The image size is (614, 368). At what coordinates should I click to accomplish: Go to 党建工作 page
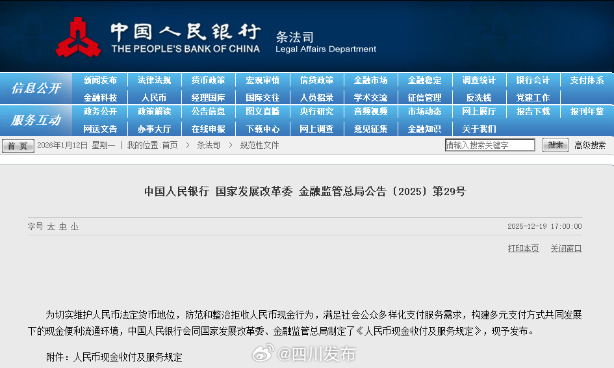pyautogui.click(x=533, y=98)
